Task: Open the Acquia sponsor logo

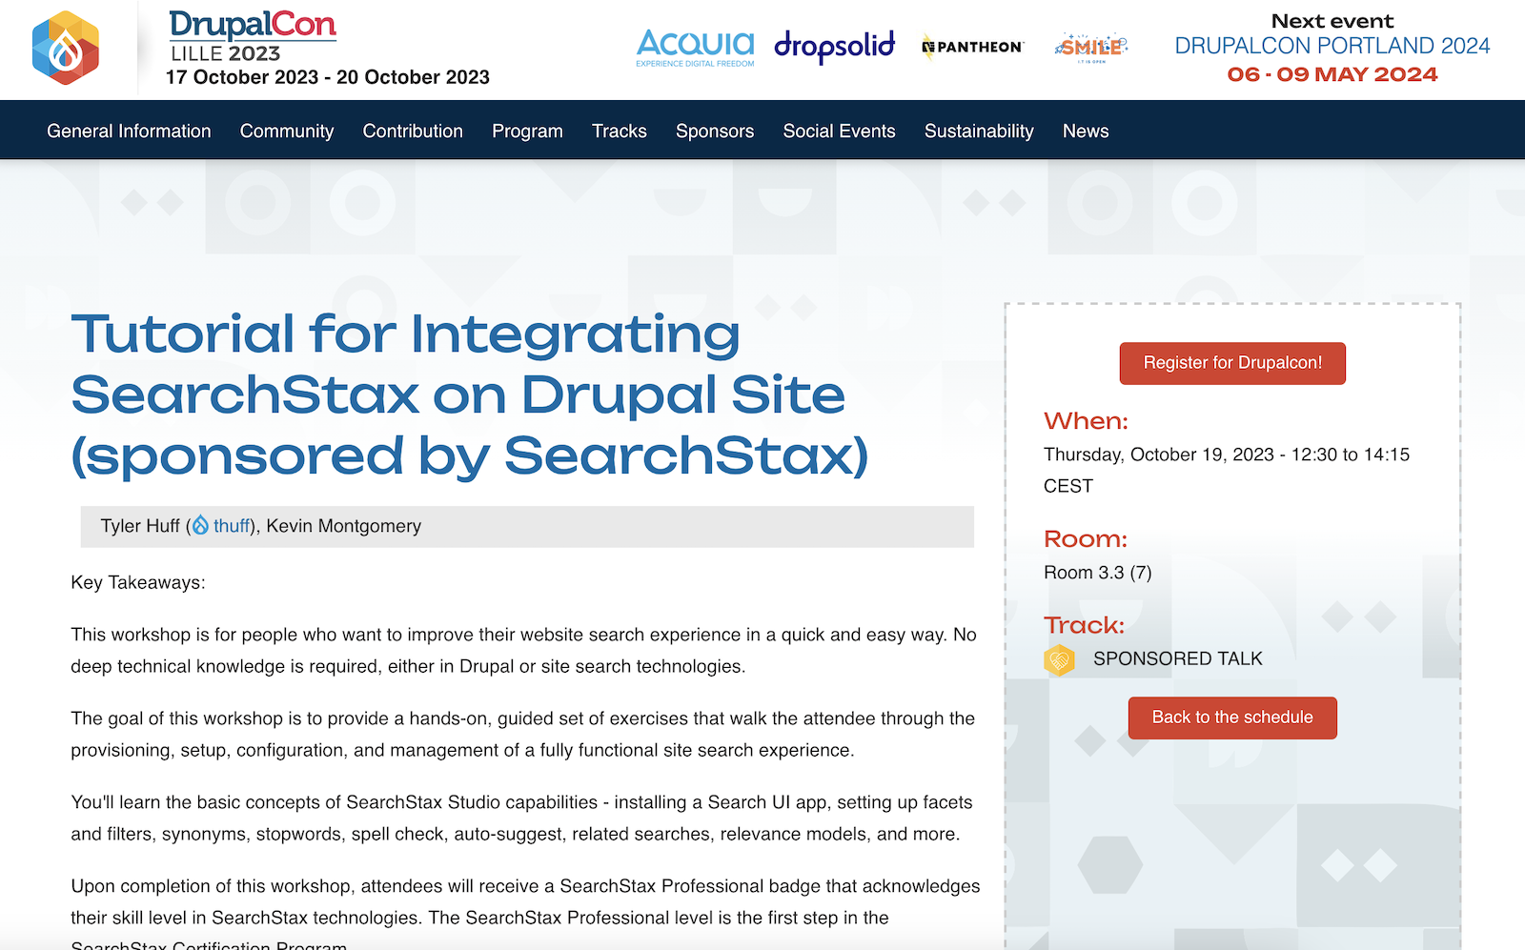Action: click(695, 47)
